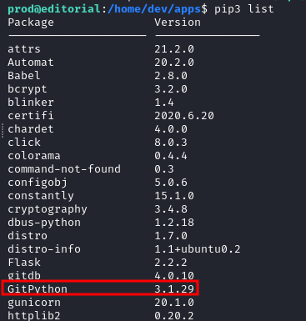Click the distro-info version 1.1+ubuntu0.2
Viewport: 306px width, 321px height.
pyautogui.click(x=198, y=249)
